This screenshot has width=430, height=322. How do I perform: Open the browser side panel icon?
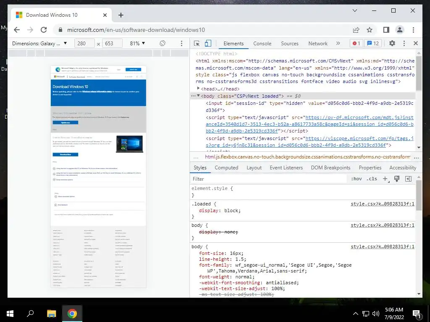pos(386,30)
